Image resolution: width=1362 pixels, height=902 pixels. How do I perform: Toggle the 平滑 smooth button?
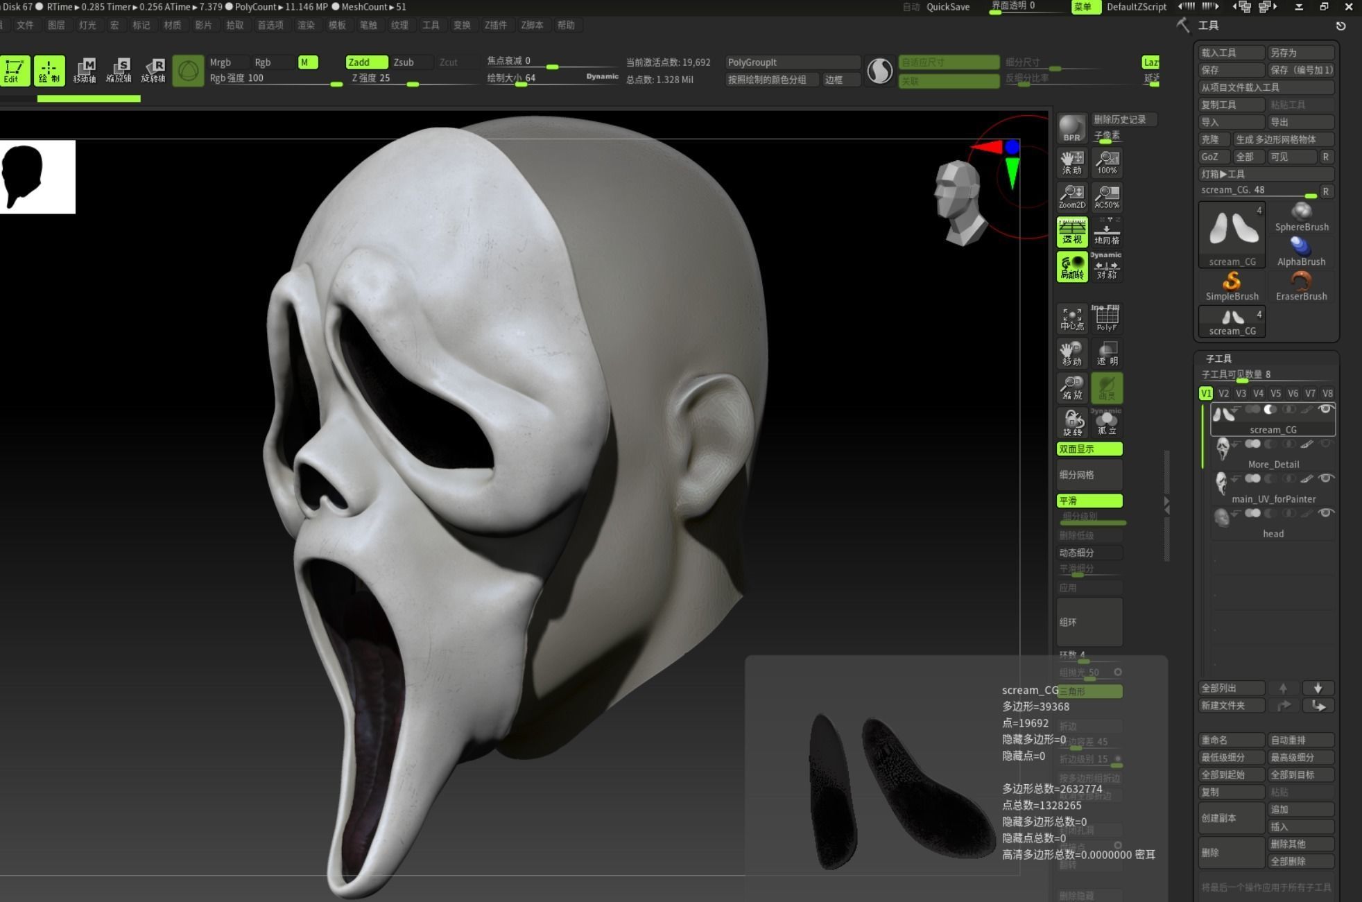[x=1089, y=501]
